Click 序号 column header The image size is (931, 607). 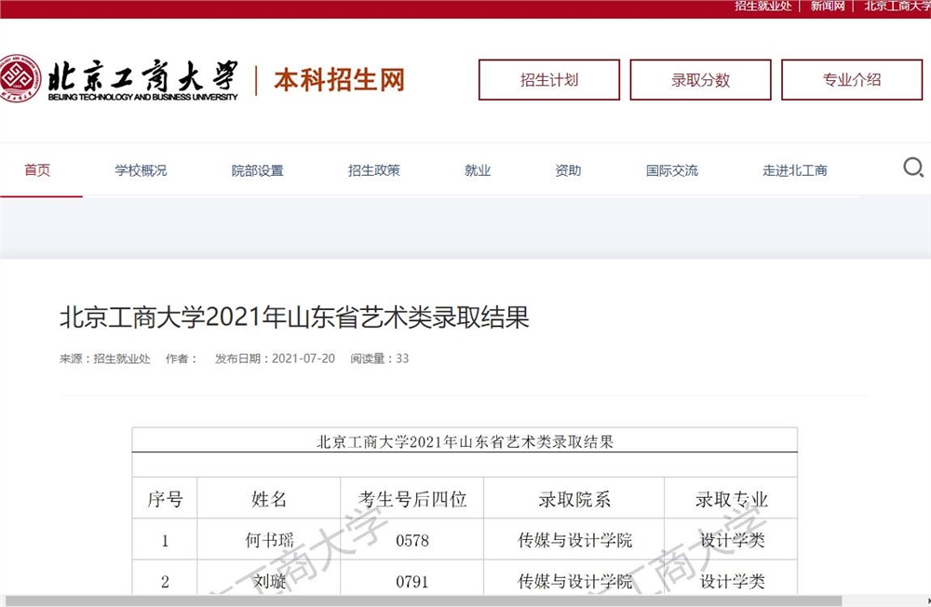point(165,499)
